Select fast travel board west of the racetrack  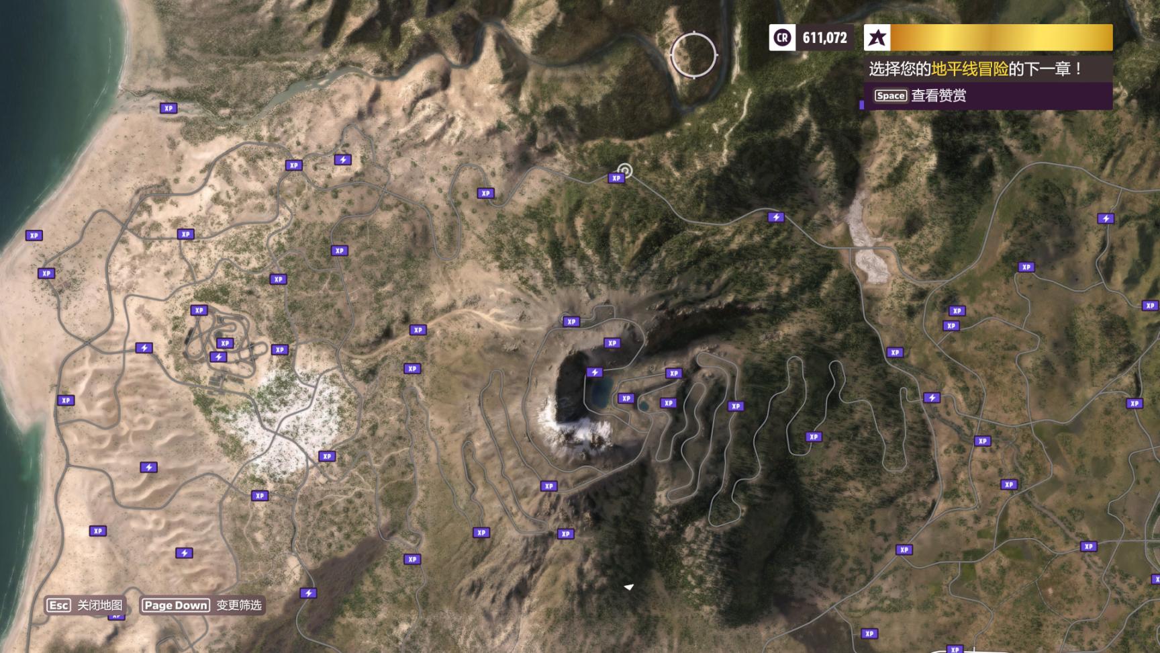(144, 348)
